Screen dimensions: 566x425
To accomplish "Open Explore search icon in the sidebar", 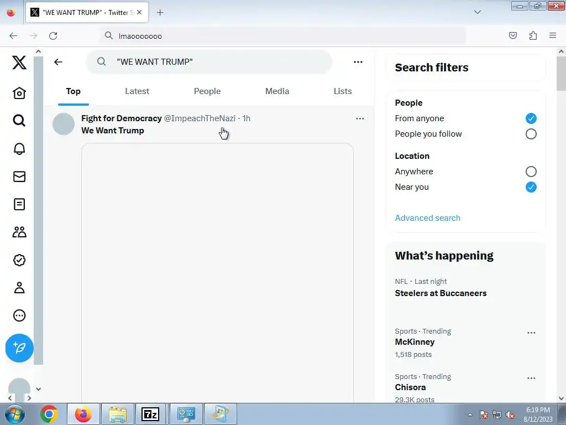I will tap(19, 120).
